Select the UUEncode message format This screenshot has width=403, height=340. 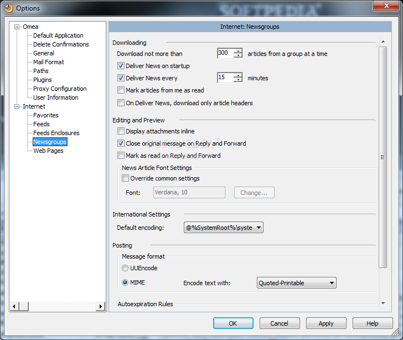[125, 268]
